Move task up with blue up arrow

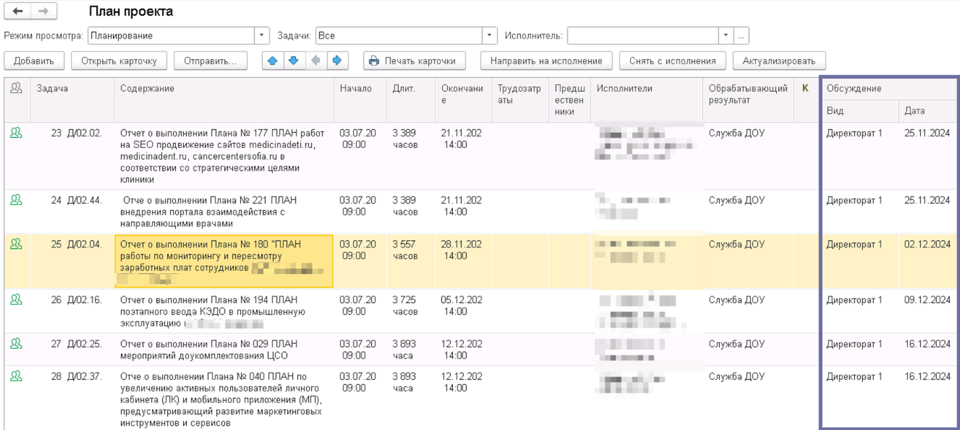(273, 60)
